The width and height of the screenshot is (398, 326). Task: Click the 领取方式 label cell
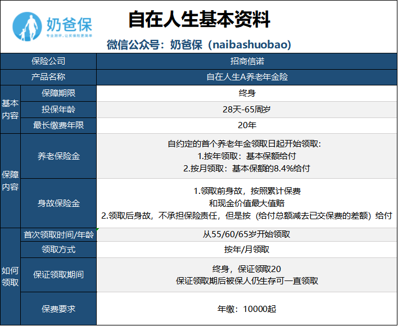coord(58,250)
